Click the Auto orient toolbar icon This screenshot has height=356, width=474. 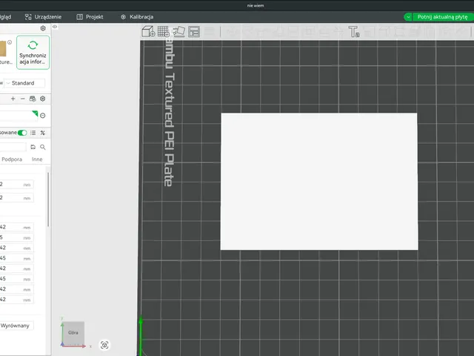[178, 31]
